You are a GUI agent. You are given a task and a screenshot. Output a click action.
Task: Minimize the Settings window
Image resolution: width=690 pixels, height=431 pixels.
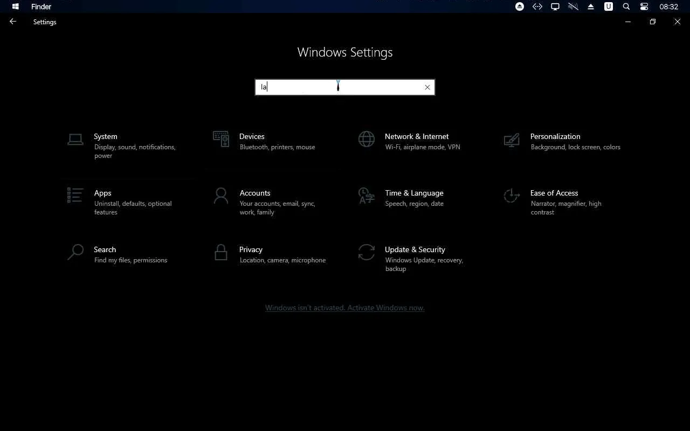pos(628,22)
